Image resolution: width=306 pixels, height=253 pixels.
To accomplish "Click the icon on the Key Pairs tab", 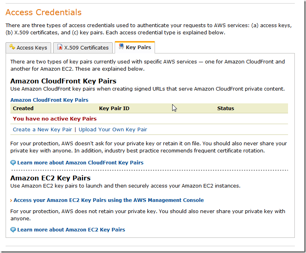I will pos(121,47).
